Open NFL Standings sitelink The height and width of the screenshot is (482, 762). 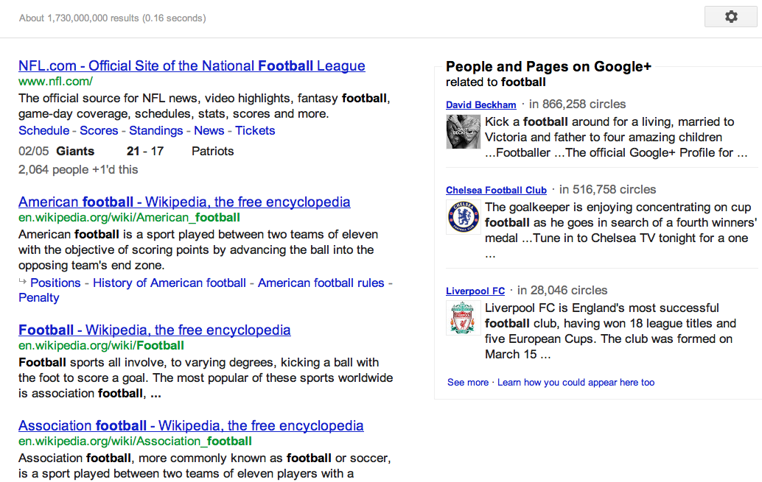click(x=155, y=130)
